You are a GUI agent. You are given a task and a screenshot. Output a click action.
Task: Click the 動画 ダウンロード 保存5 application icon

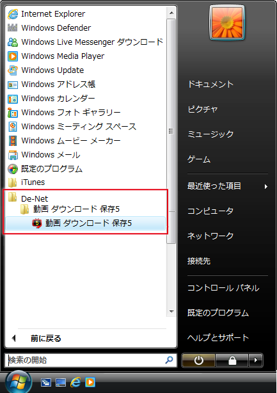(37, 223)
